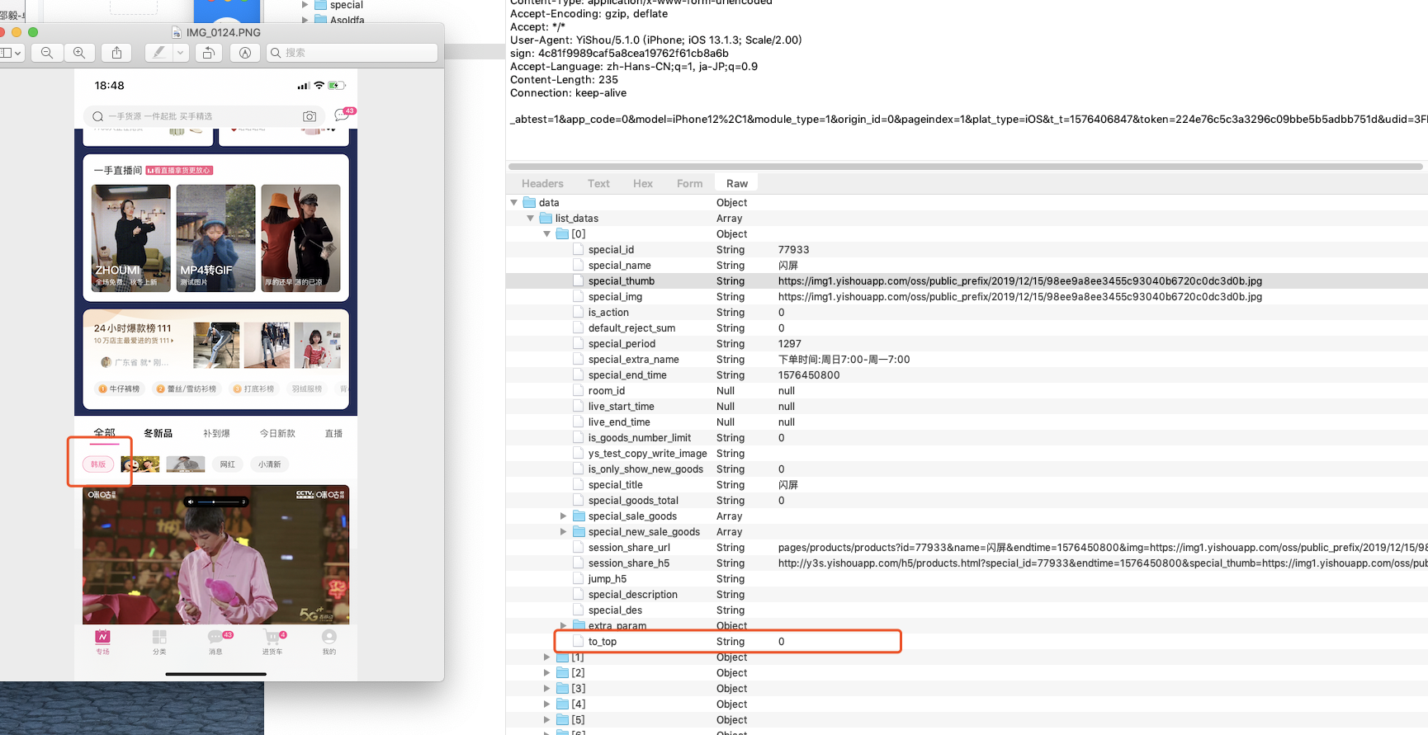
Task: Expand the [1] object node
Action: click(546, 657)
